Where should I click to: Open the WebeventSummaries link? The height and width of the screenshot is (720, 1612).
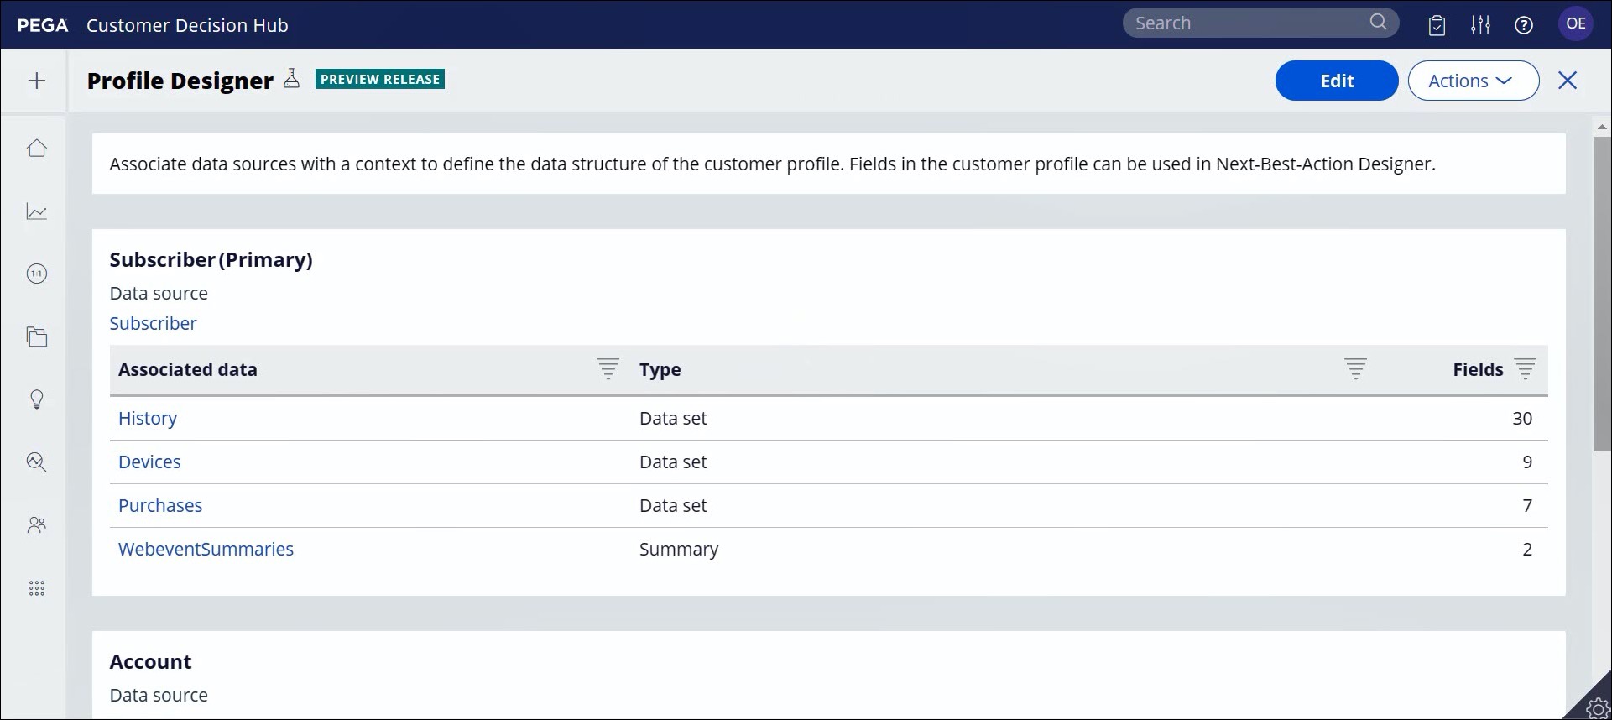point(206,549)
